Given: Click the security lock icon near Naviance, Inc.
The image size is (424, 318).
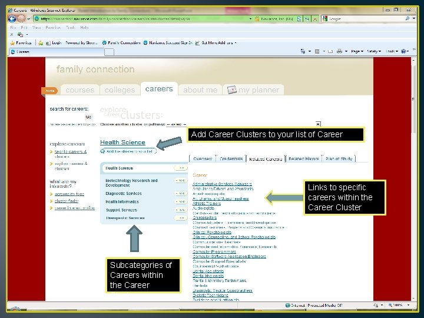Looking at the screenshot, I should click(257, 19).
